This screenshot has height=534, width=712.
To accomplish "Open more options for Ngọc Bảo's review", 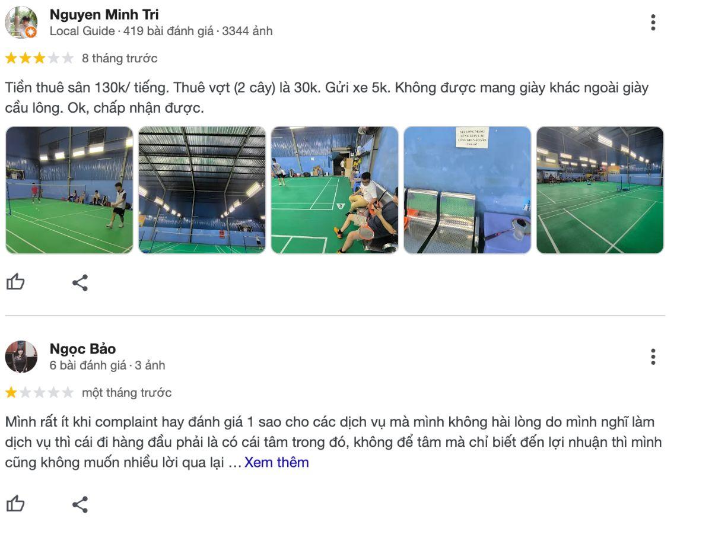I will point(653,357).
